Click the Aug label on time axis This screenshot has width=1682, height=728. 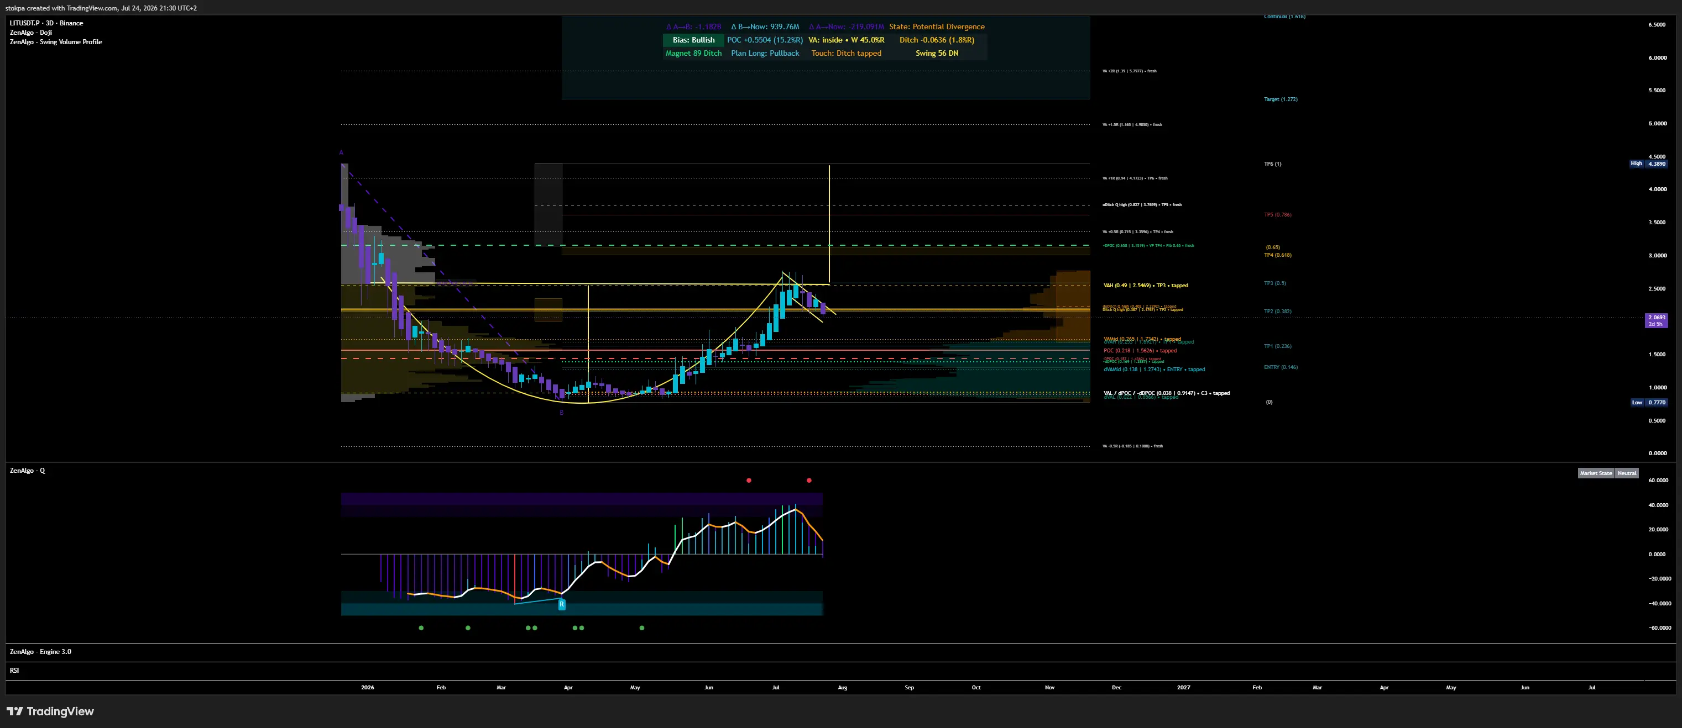[842, 688]
